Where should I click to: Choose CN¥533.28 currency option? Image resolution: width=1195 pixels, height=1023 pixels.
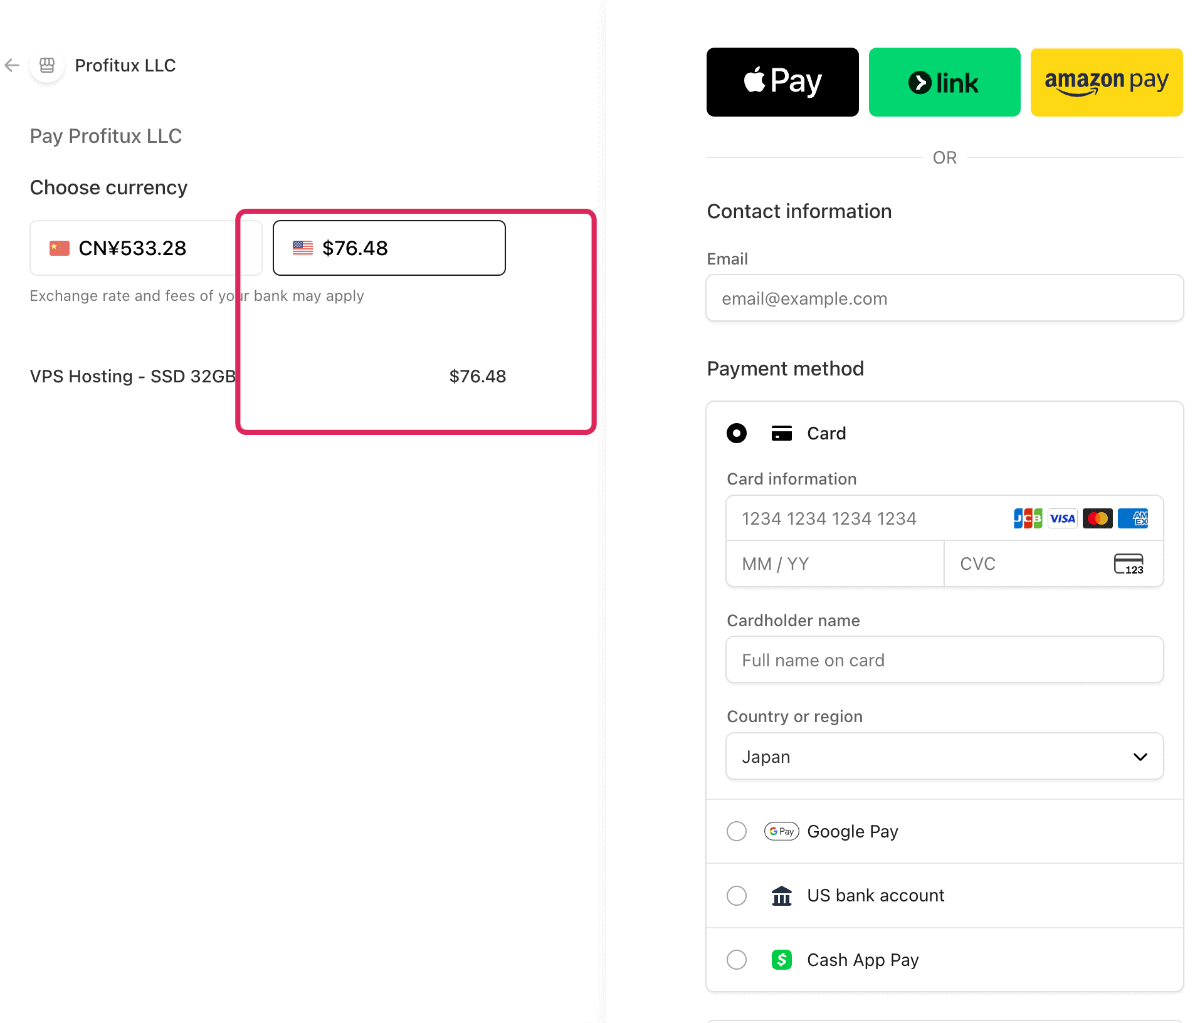(146, 248)
